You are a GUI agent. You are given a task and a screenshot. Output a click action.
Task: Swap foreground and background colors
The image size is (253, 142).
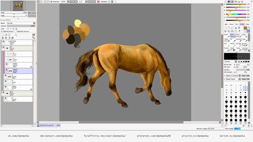pyautogui.click(x=249, y=28)
